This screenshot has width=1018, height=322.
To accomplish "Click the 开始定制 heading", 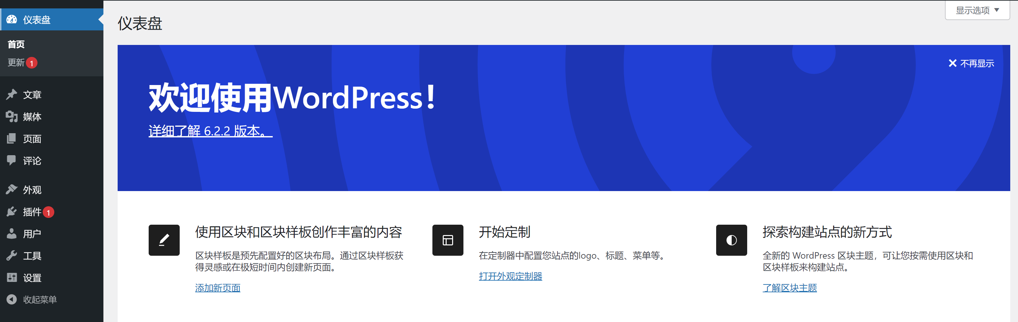I will point(505,232).
